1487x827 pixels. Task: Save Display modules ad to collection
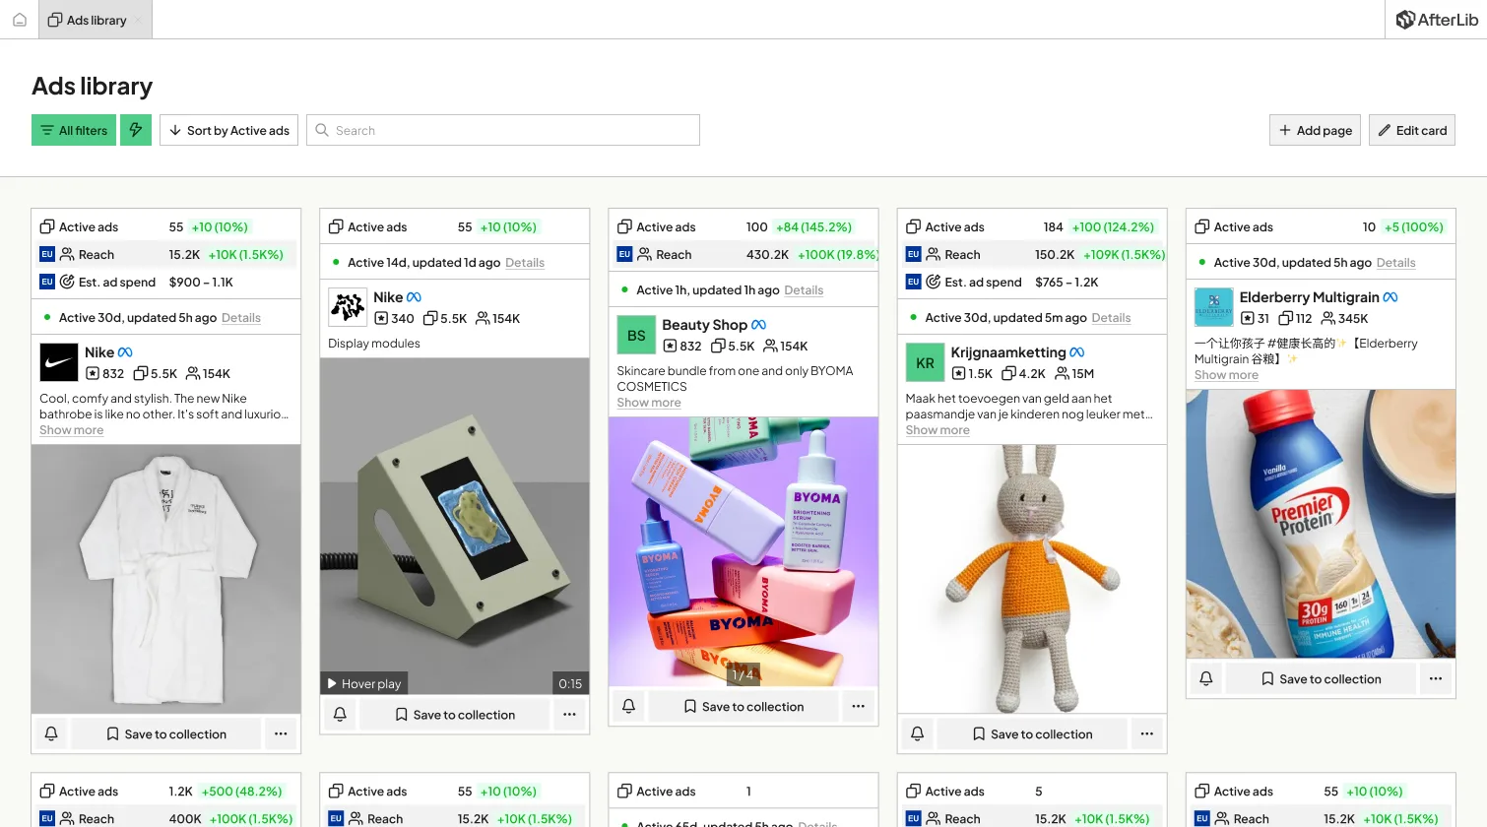tap(455, 714)
